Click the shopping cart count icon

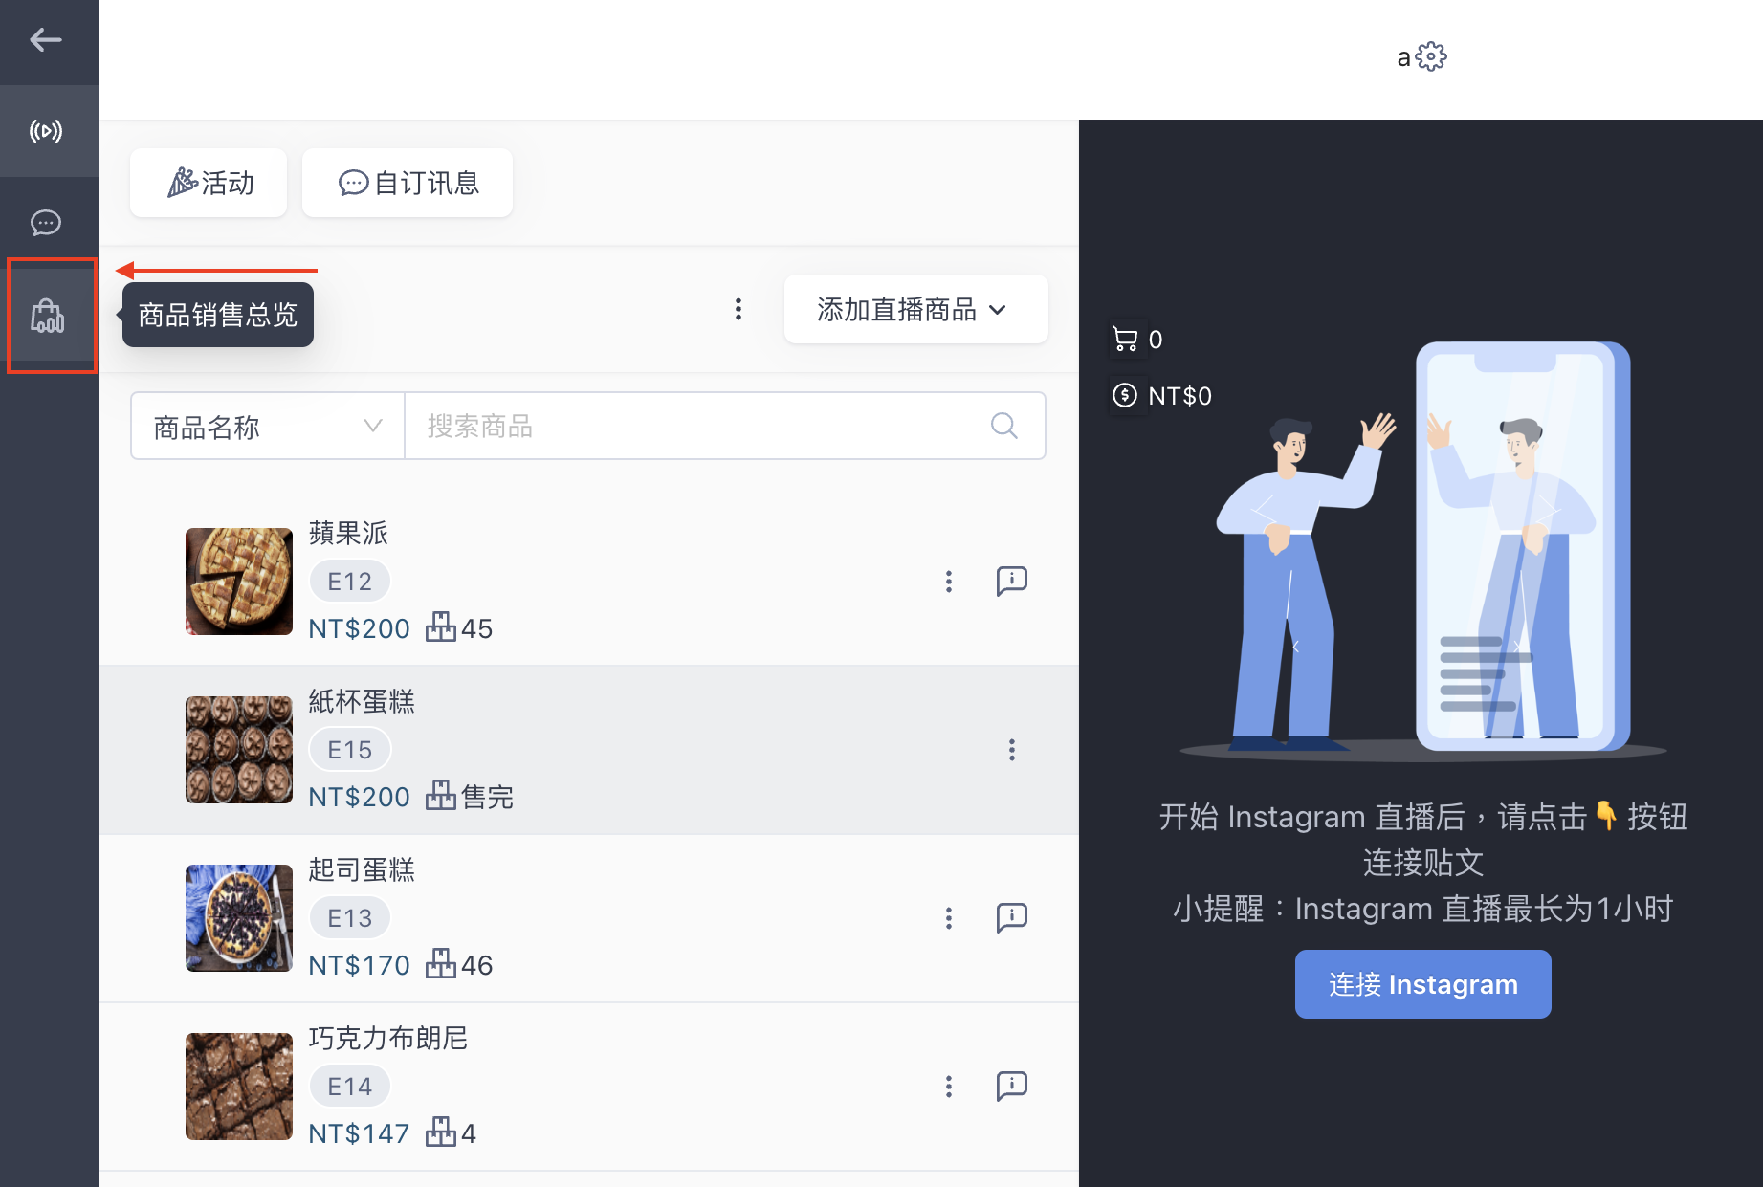[x=1126, y=340]
